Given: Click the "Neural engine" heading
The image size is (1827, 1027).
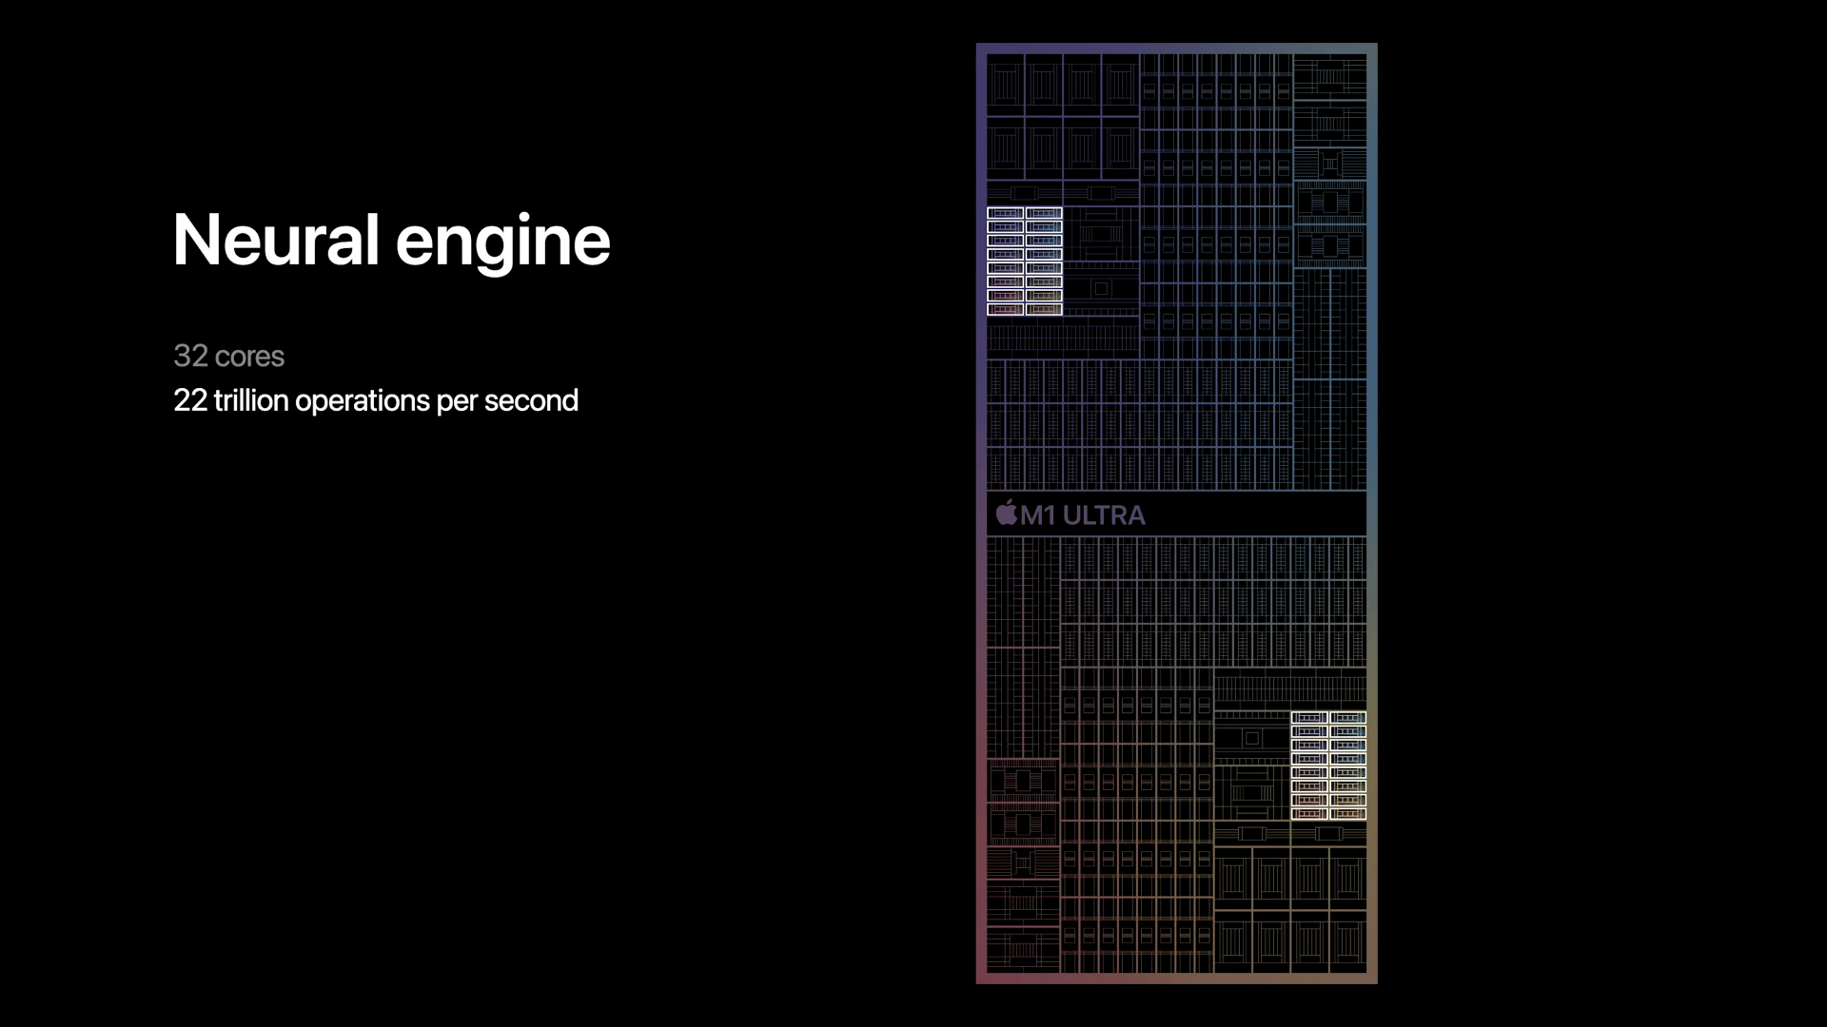Looking at the screenshot, I should (x=391, y=242).
